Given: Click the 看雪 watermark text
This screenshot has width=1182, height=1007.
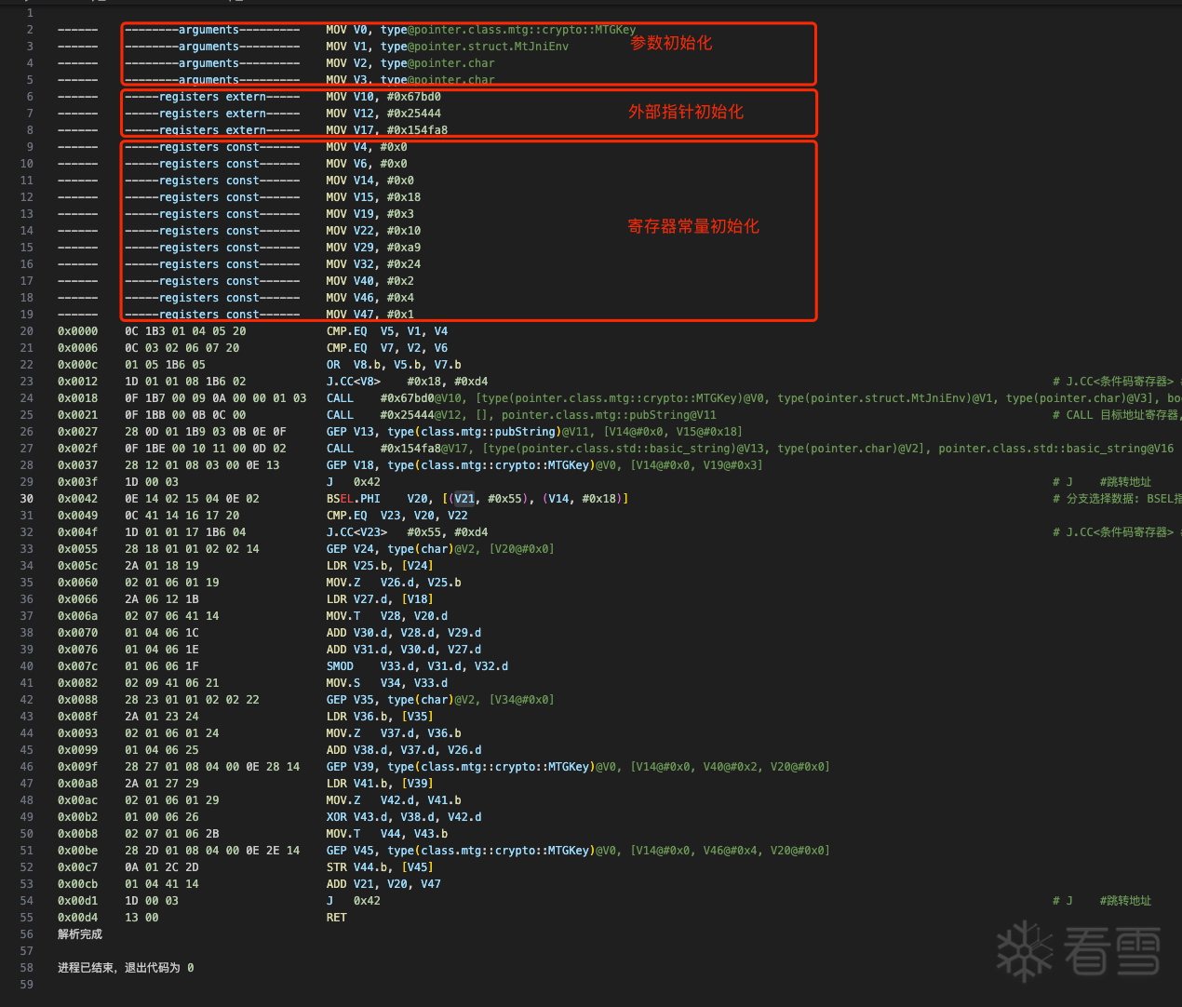Looking at the screenshot, I should point(1112,951).
